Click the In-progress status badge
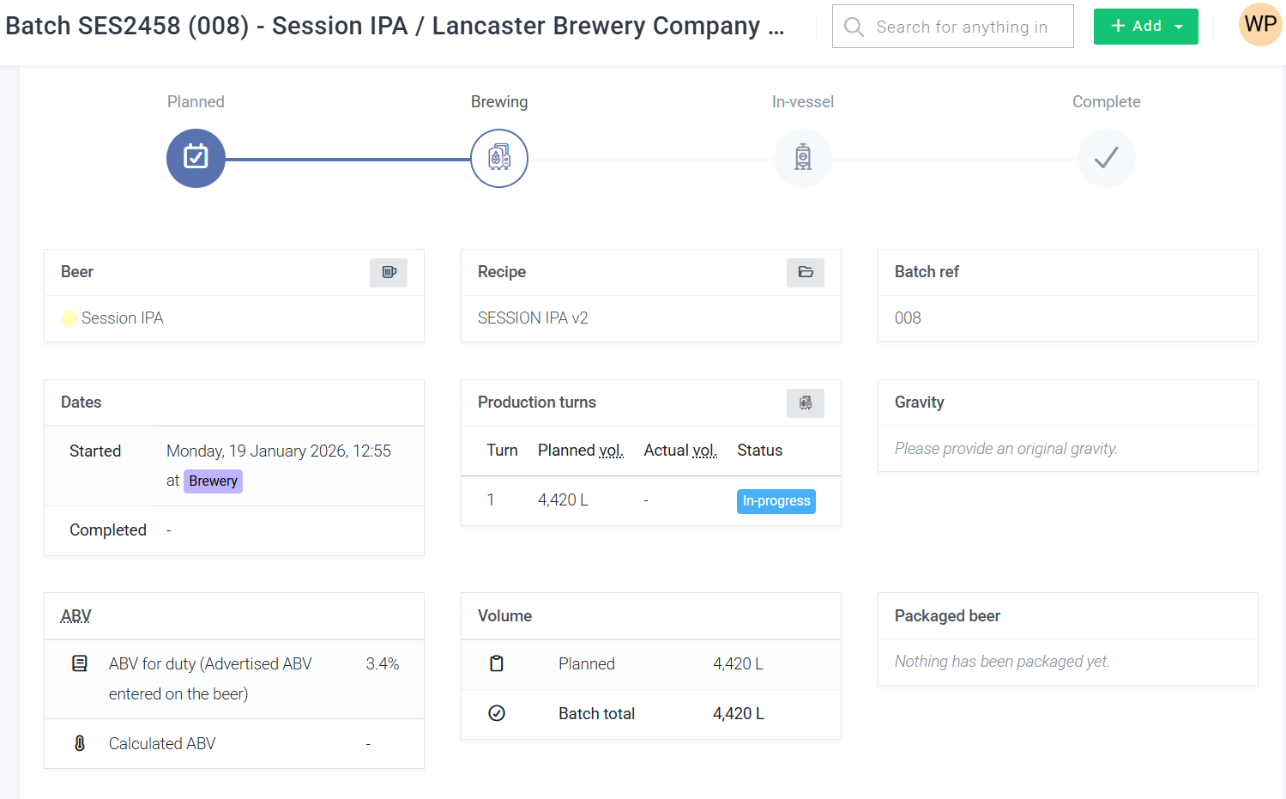Screen dimensions: 1286x799 [776, 501]
